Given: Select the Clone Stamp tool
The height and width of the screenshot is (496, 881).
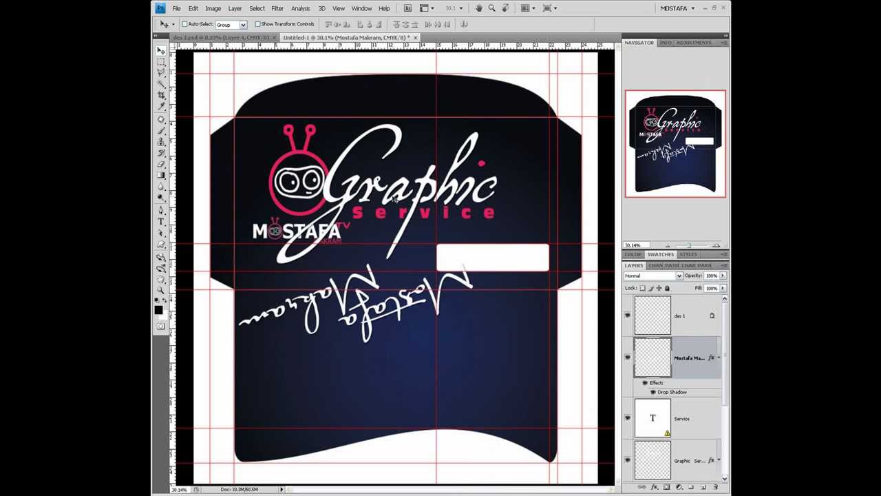Looking at the screenshot, I should coord(161,141).
